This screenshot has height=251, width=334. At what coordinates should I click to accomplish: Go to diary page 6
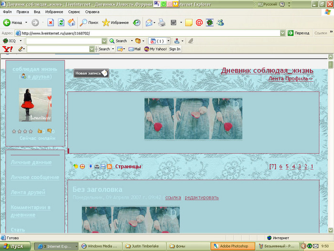(x=281, y=166)
